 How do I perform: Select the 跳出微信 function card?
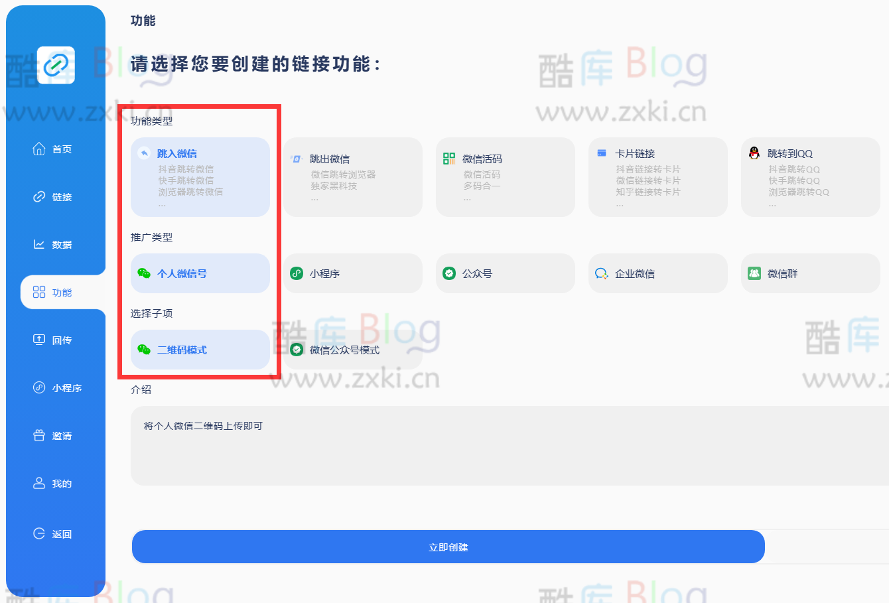coord(352,176)
